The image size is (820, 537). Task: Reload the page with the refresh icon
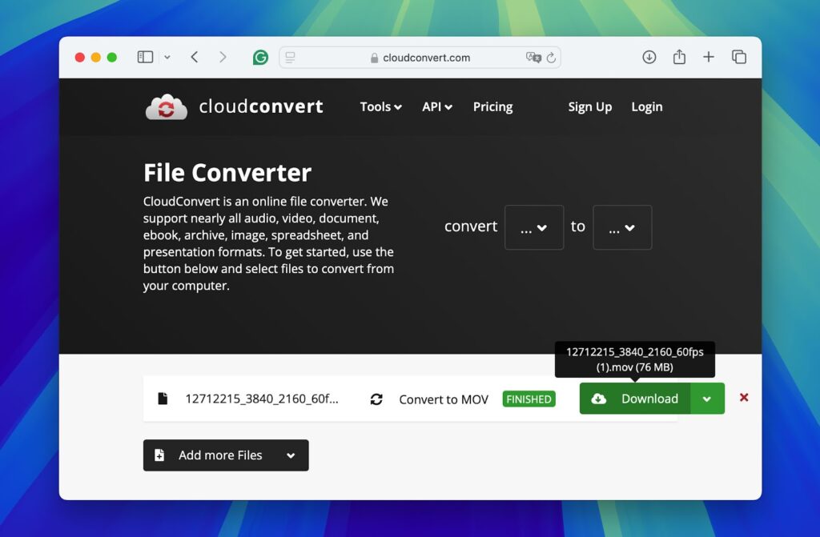click(x=551, y=58)
